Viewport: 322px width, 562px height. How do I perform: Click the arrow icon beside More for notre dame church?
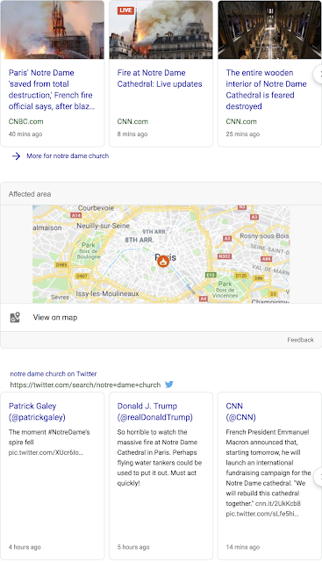tap(16, 156)
